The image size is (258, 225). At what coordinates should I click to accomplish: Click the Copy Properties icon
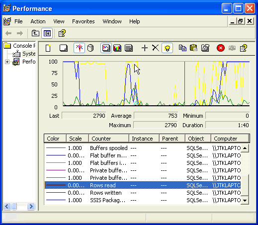point(182,48)
